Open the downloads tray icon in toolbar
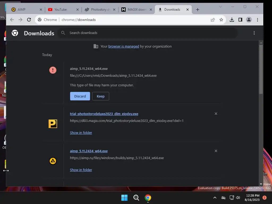 click(232, 20)
